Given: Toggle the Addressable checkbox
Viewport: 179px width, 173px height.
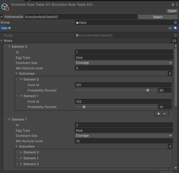Looking at the screenshot, I should [x=2, y=17].
